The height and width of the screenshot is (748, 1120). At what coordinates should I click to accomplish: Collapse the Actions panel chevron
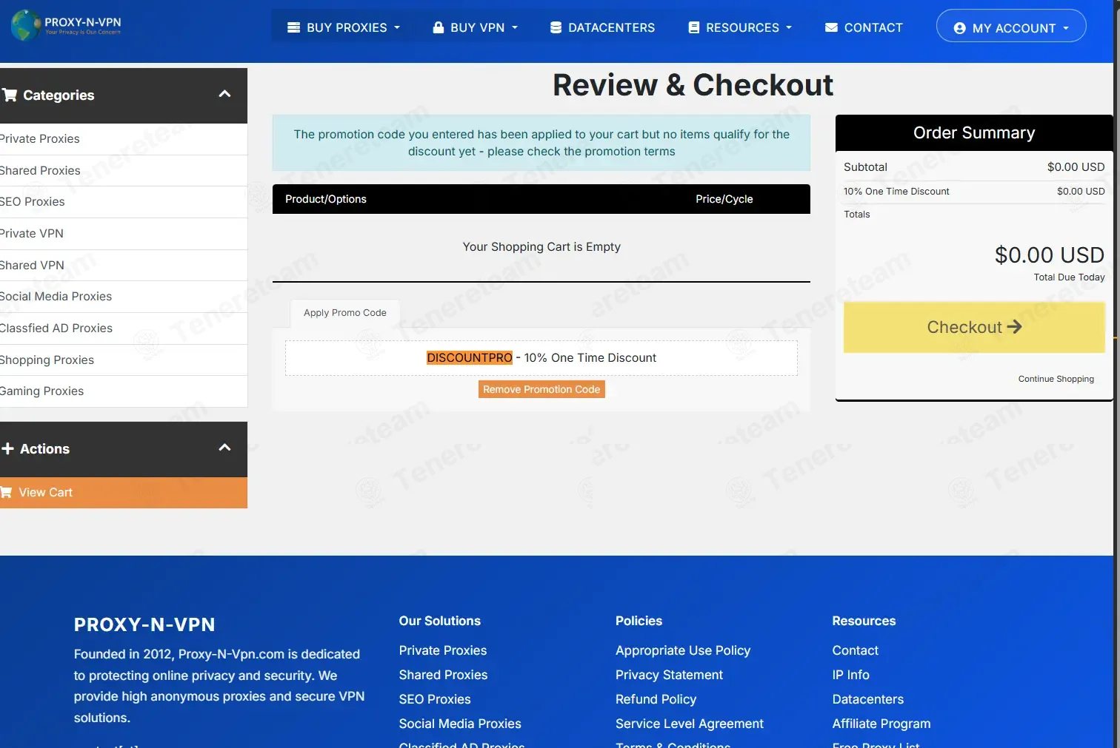tap(224, 448)
